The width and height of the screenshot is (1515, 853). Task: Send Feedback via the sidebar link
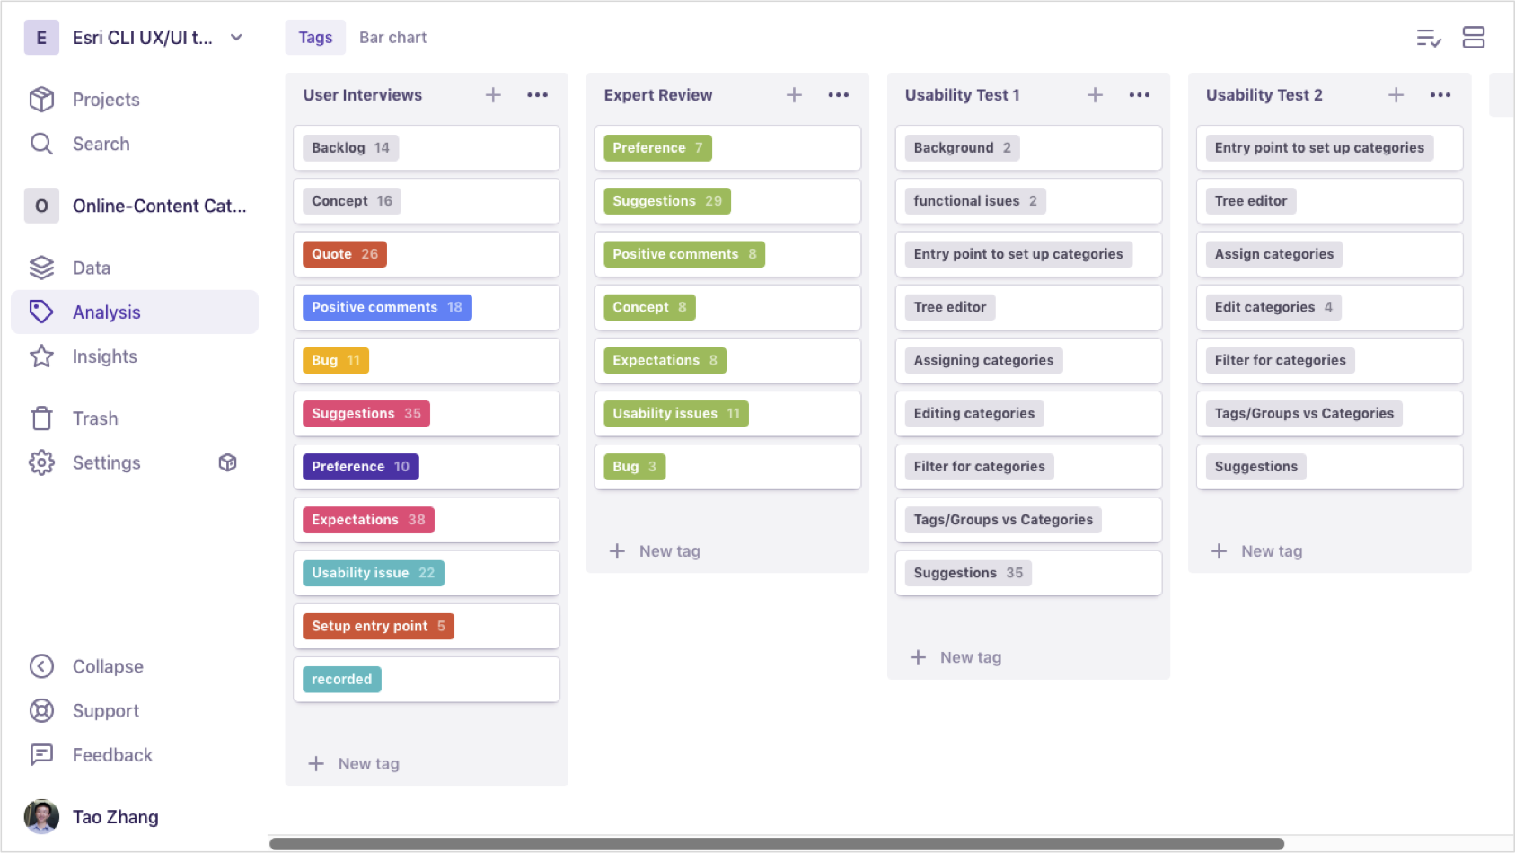[111, 755]
